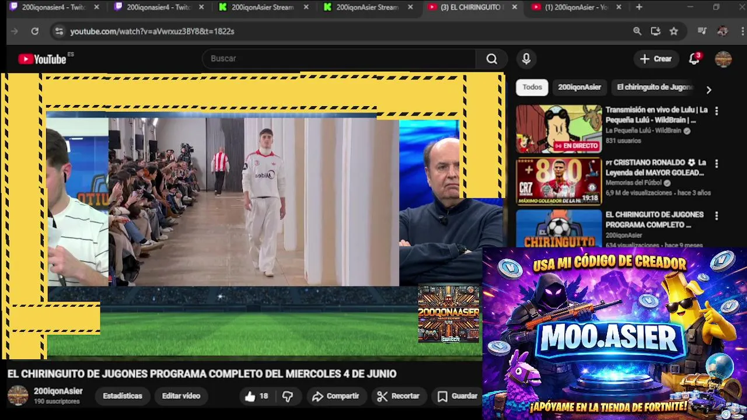The width and height of the screenshot is (747, 420).
Task: Click the YouTube search magnifier button
Action: [492, 58]
